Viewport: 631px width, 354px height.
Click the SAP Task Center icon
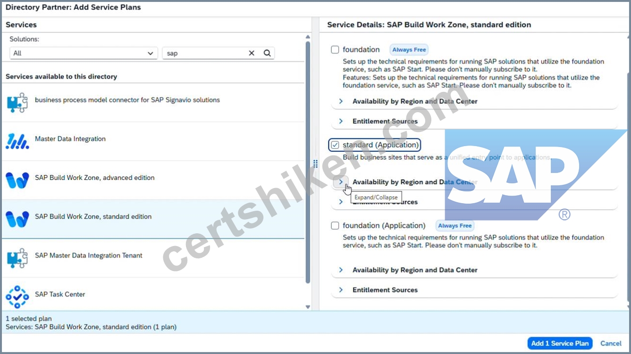pos(17,297)
